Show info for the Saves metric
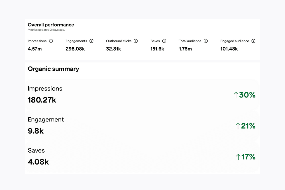The width and height of the screenshot is (285, 190). [x=164, y=41]
